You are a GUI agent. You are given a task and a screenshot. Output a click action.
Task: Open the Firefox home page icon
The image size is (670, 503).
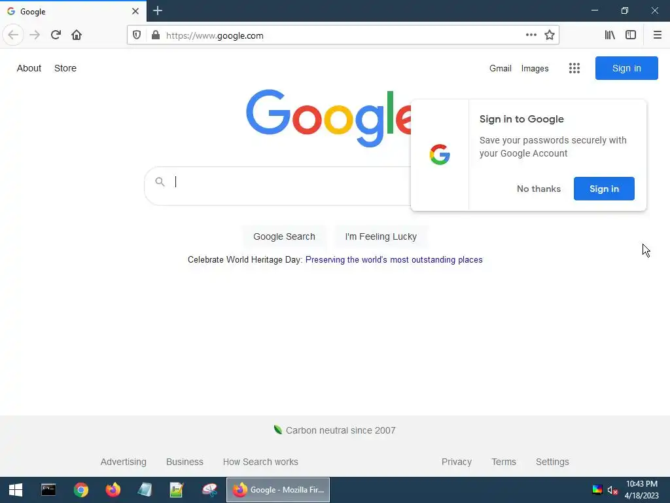pyautogui.click(x=77, y=35)
